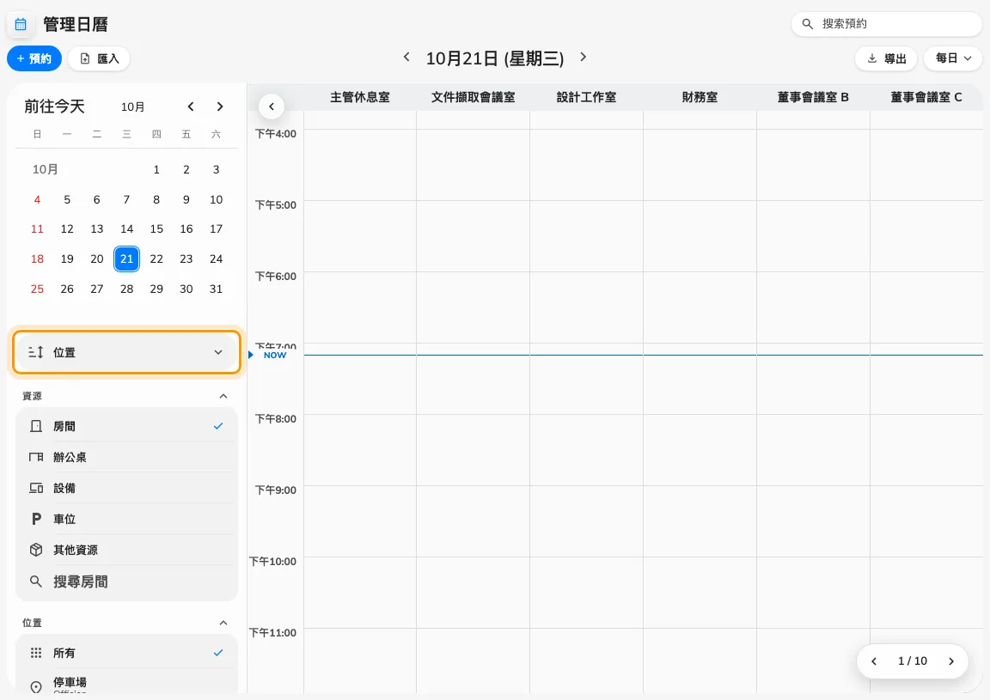Image resolution: width=990 pixels, height=700 pixels.
Task: Click 前往今天 to jump to today
Action: point(54,106)
